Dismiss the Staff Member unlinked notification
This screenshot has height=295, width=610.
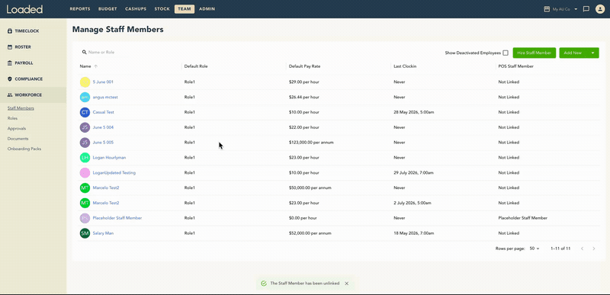pos(347,284)
